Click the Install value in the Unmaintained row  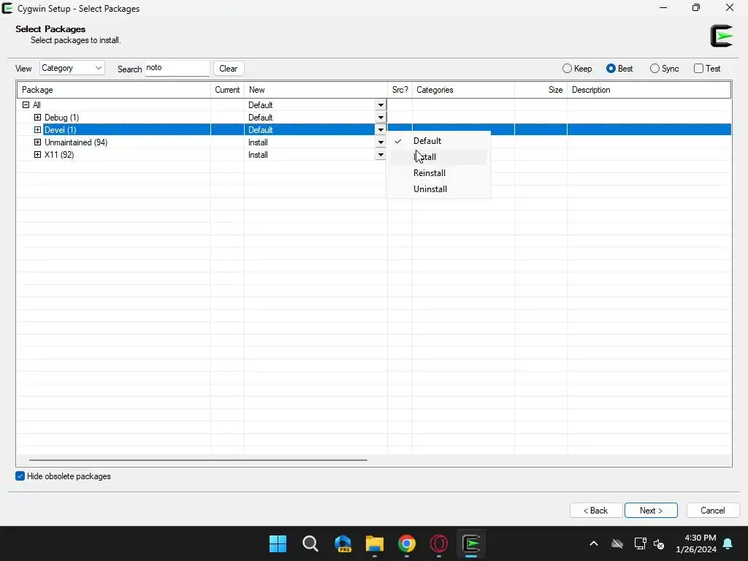point(258,142)
